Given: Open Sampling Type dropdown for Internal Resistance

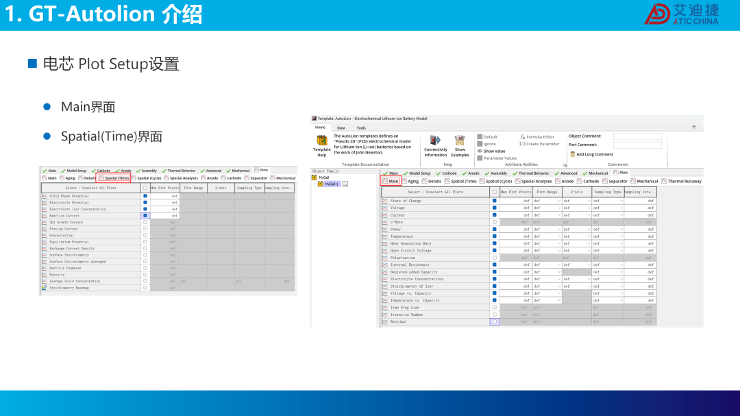Looking at the screenshot, I should [x=621, y=265].
